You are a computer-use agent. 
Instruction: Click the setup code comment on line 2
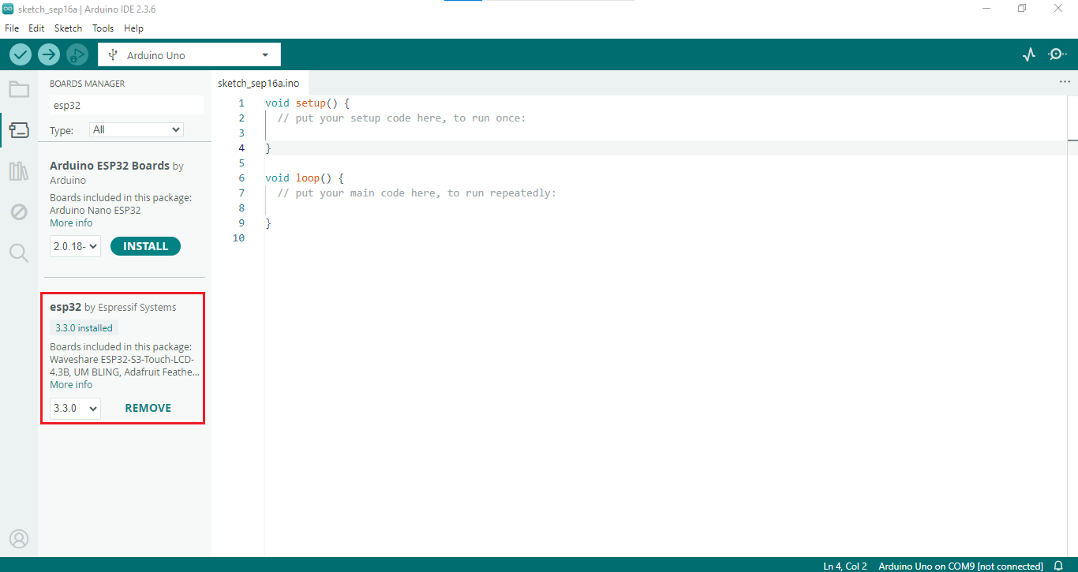pos(401,118)
